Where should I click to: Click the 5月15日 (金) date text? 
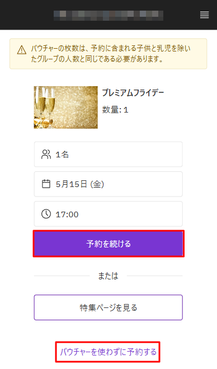pos(80,184)
